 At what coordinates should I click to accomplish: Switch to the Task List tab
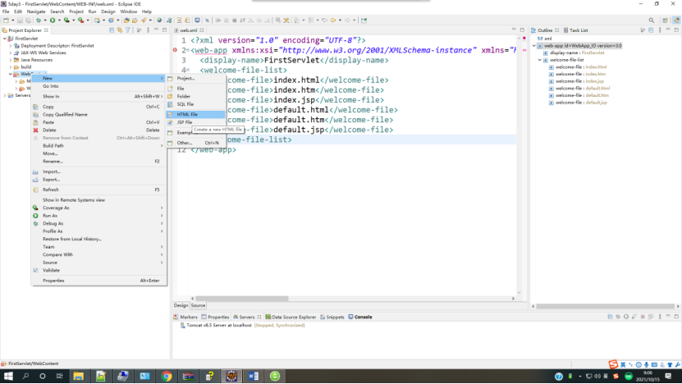click(x=575, y=30)
